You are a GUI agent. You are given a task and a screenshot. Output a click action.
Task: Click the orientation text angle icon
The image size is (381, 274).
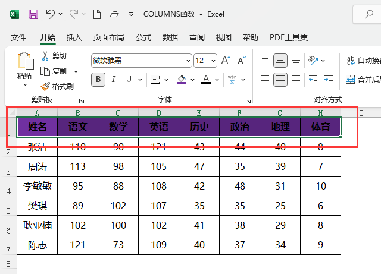313,60
